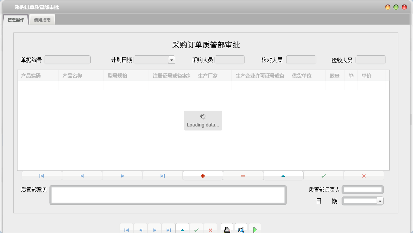Focus the 单据编号 input field
The height and width of the screenshot is (239, 413).
click(67, 59)
